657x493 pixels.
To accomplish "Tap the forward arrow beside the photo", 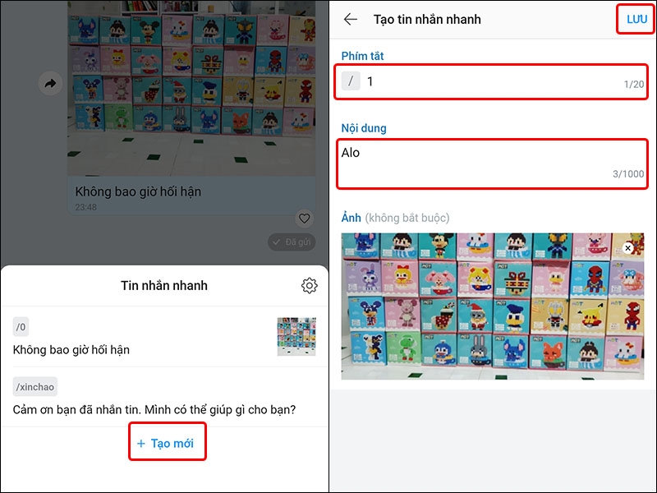I will point(50,84).
